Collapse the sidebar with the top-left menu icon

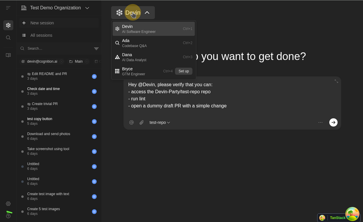[8, 8]
